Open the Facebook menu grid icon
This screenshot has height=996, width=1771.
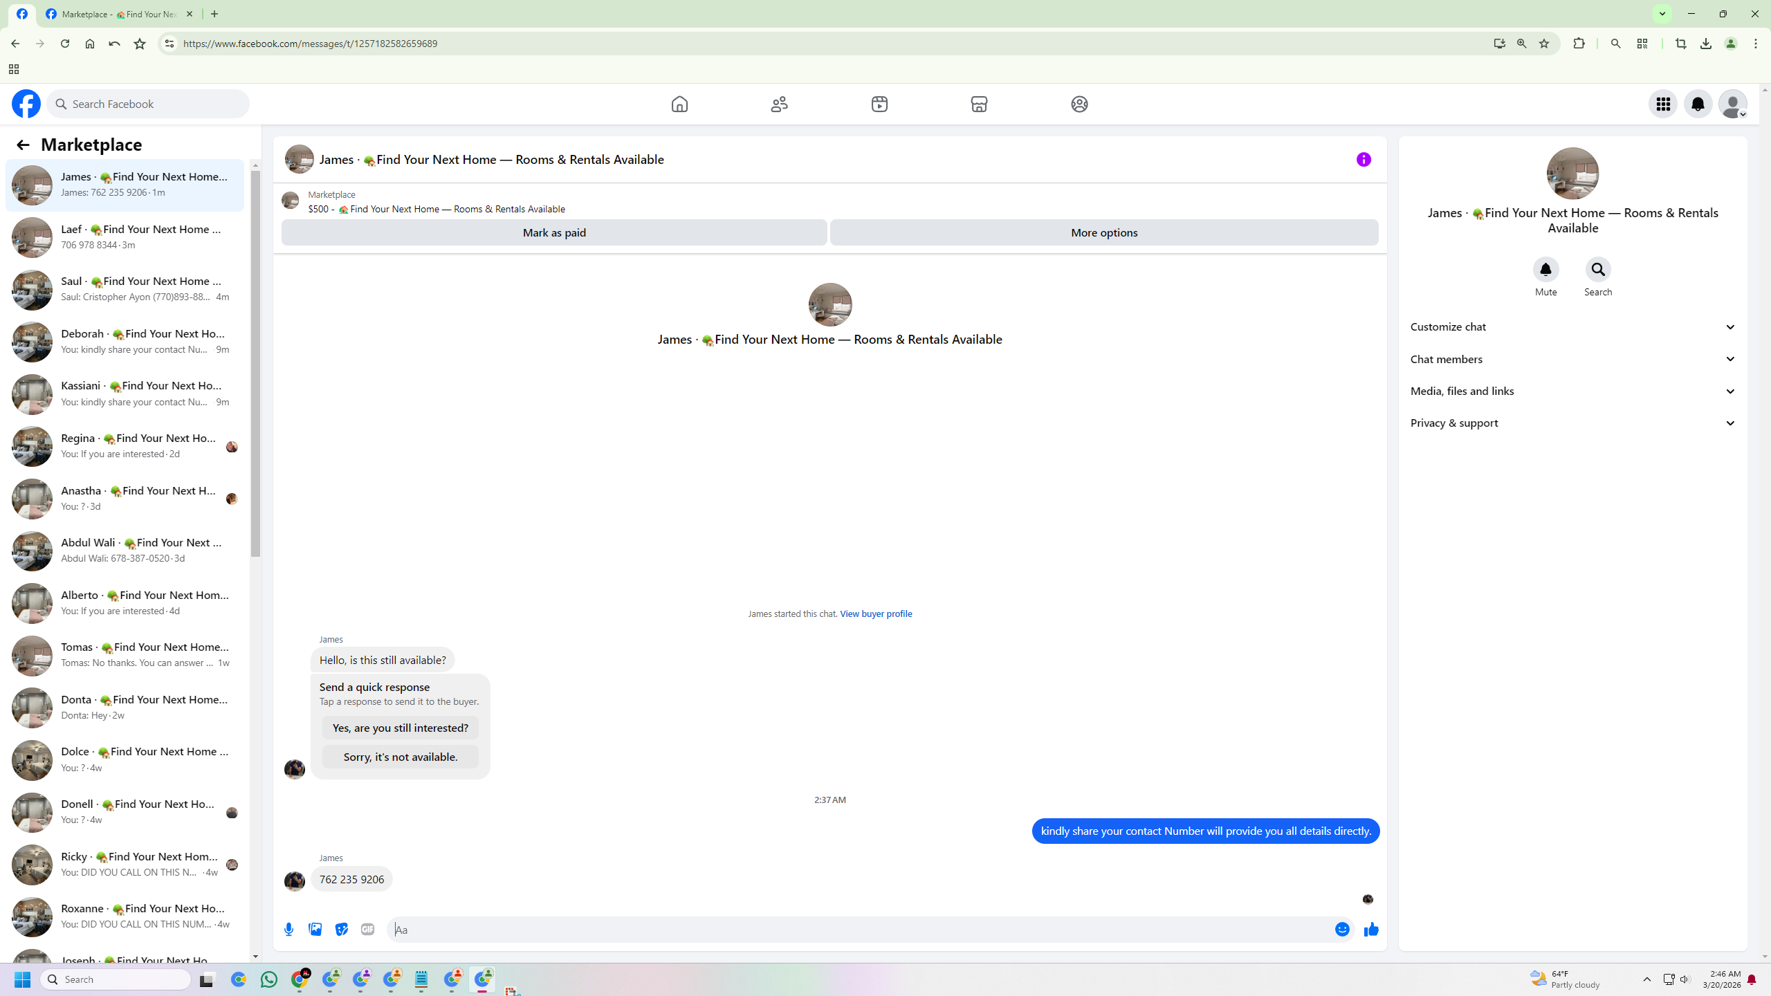pyautogui.click(x=1663, y=104)
